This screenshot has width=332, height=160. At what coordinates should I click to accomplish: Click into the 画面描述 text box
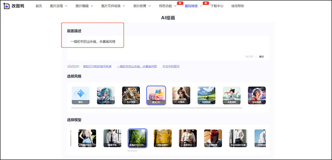pos(168,48)
